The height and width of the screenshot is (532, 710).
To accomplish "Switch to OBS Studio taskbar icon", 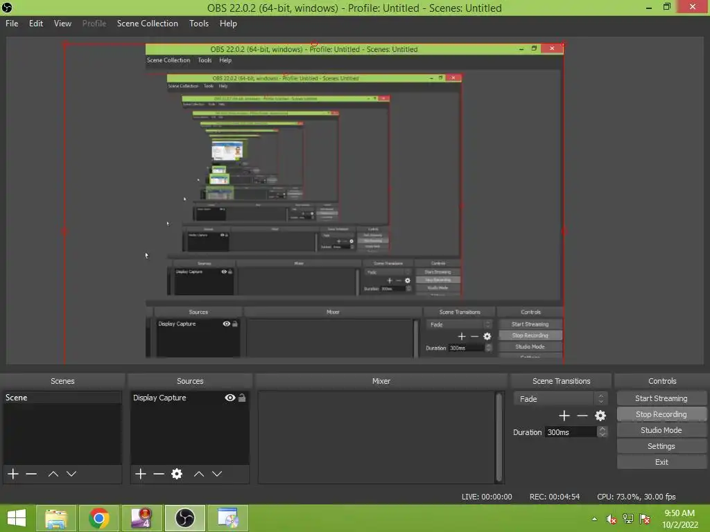I will (x=184, y=518).
